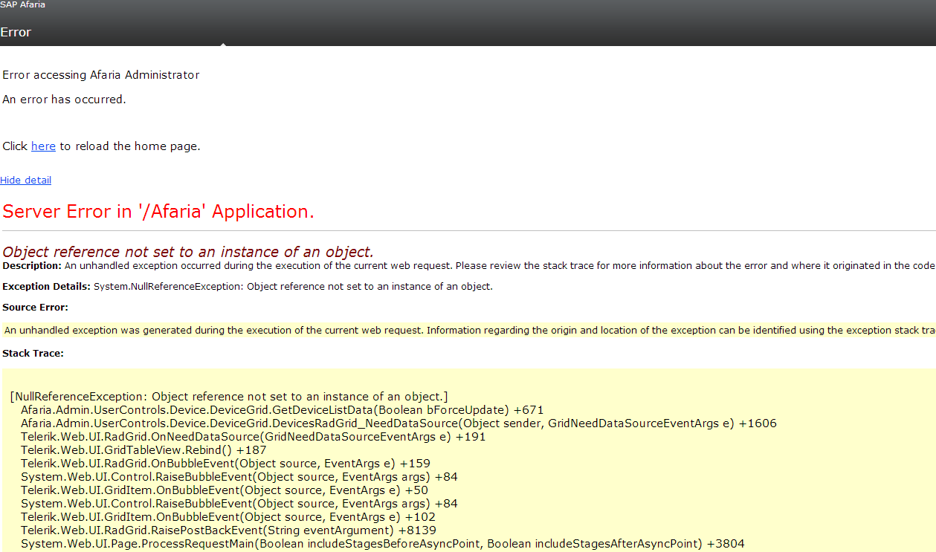
Task: Click the 'here' link to reload home page
Action: [43, 146]
